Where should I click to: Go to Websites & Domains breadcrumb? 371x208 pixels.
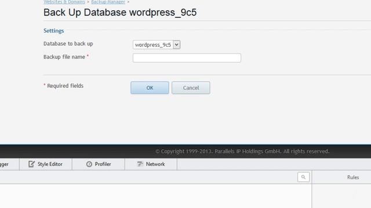pyautogui.click(x=64, y=2)
